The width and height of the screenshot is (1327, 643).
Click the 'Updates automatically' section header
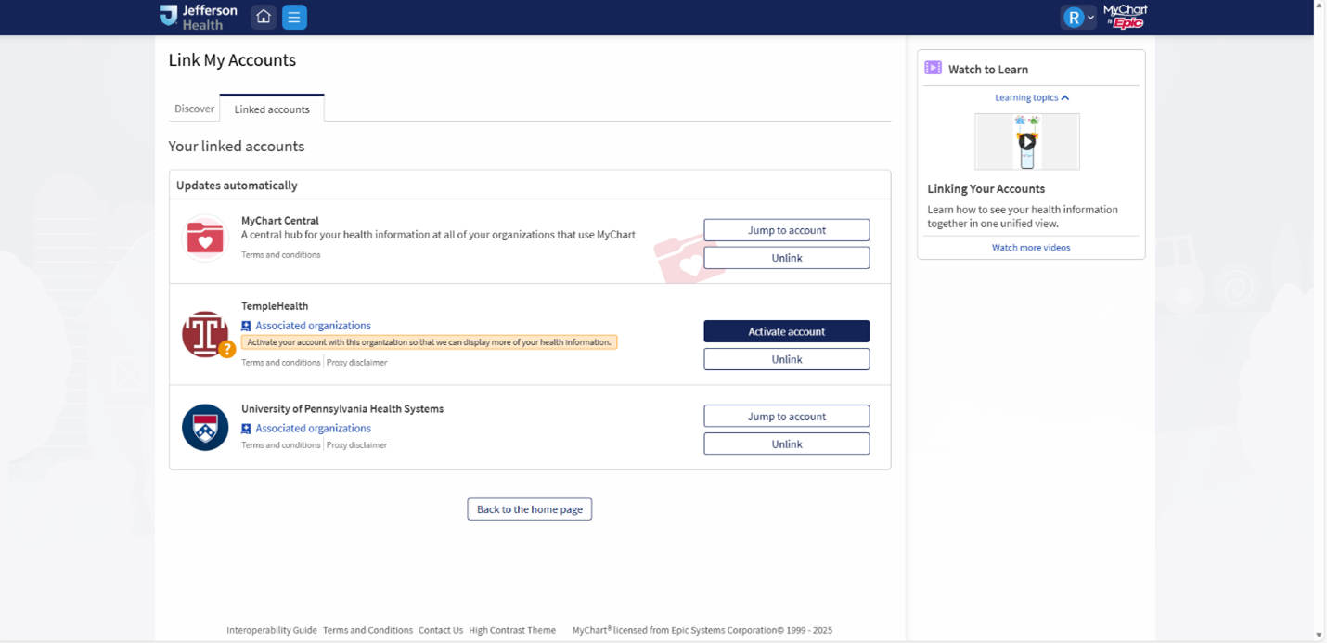pyautogui.click(x=237, y=186)
